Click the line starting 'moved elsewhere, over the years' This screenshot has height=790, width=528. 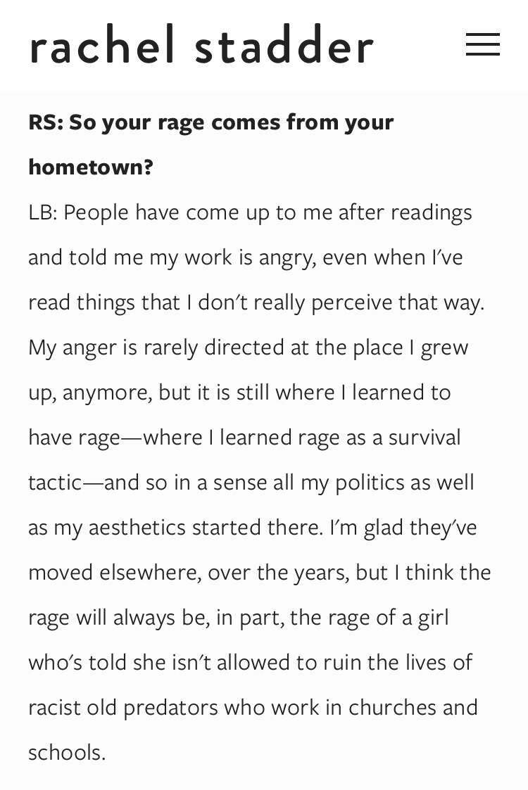pos(259,573)
